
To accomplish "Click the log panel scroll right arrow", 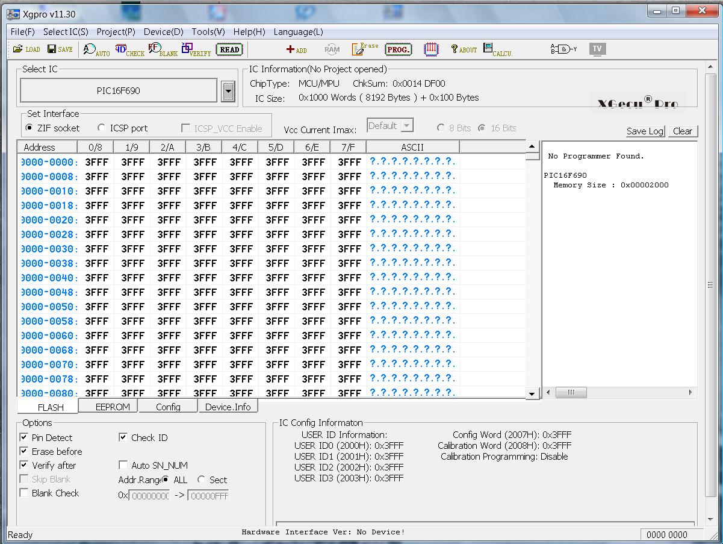I will point(690,392).
